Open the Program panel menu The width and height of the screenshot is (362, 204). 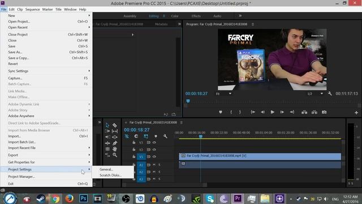click(x=253, y=24)
